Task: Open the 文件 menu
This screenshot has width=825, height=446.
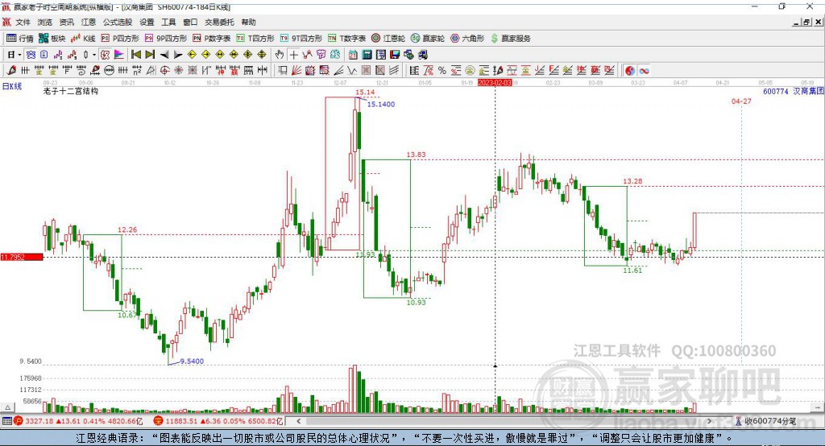Action: [23, 22]
